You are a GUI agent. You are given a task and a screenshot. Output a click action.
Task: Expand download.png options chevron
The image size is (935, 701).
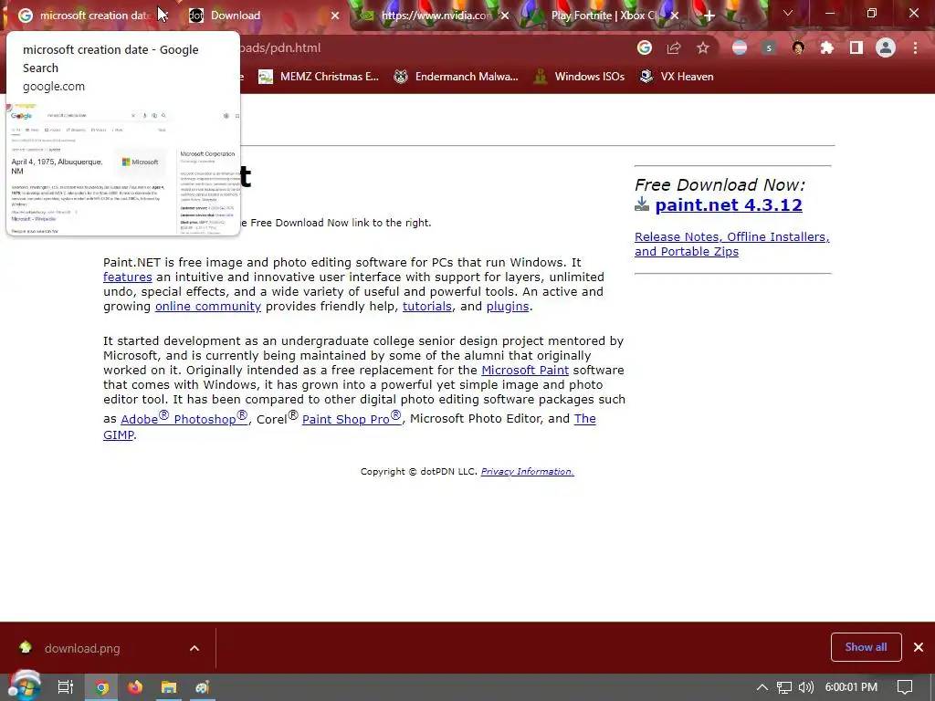194,649
